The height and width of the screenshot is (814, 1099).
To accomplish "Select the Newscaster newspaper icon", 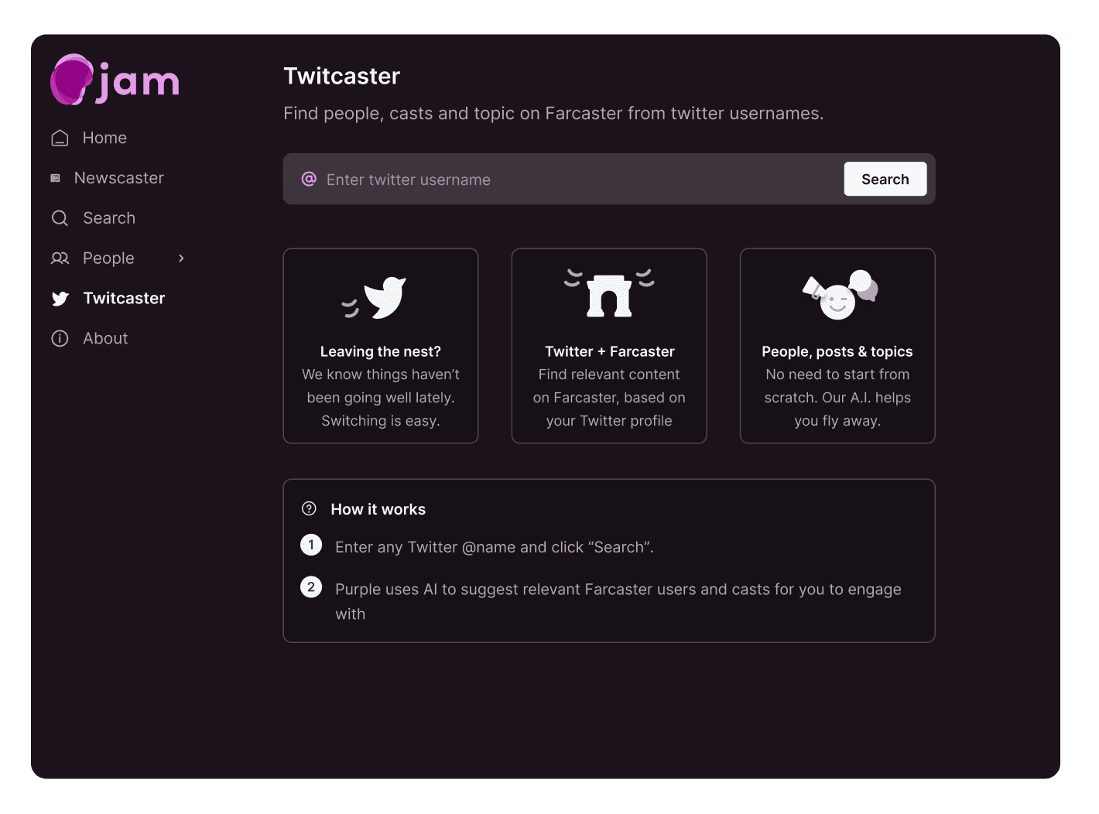I will [x=55, y=178].
